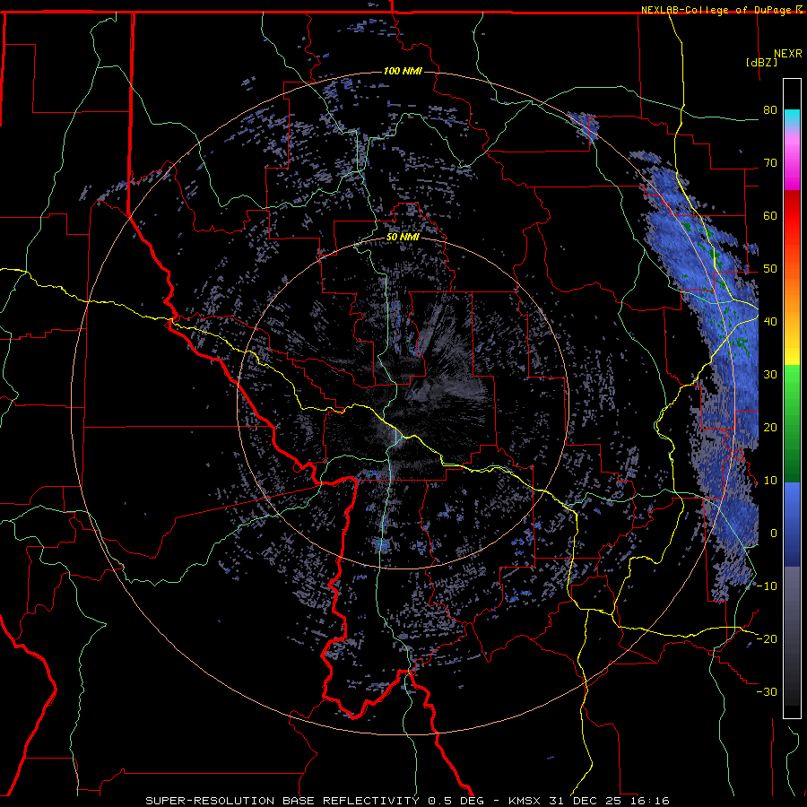Click the cyan band of the color scale
This screenshot has width=807, height=807.
[792, 118]
